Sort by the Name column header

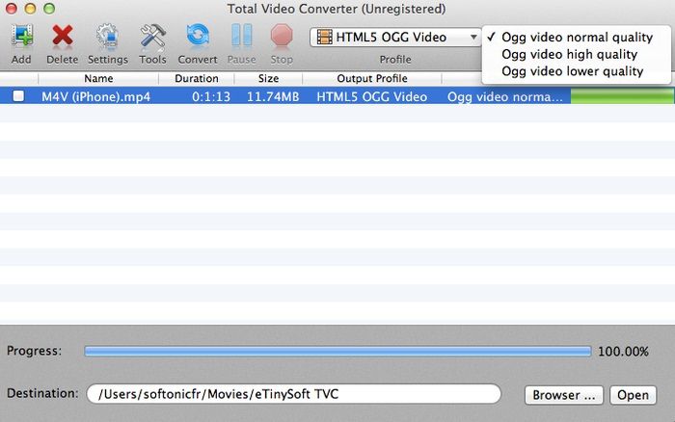(98, 78)
